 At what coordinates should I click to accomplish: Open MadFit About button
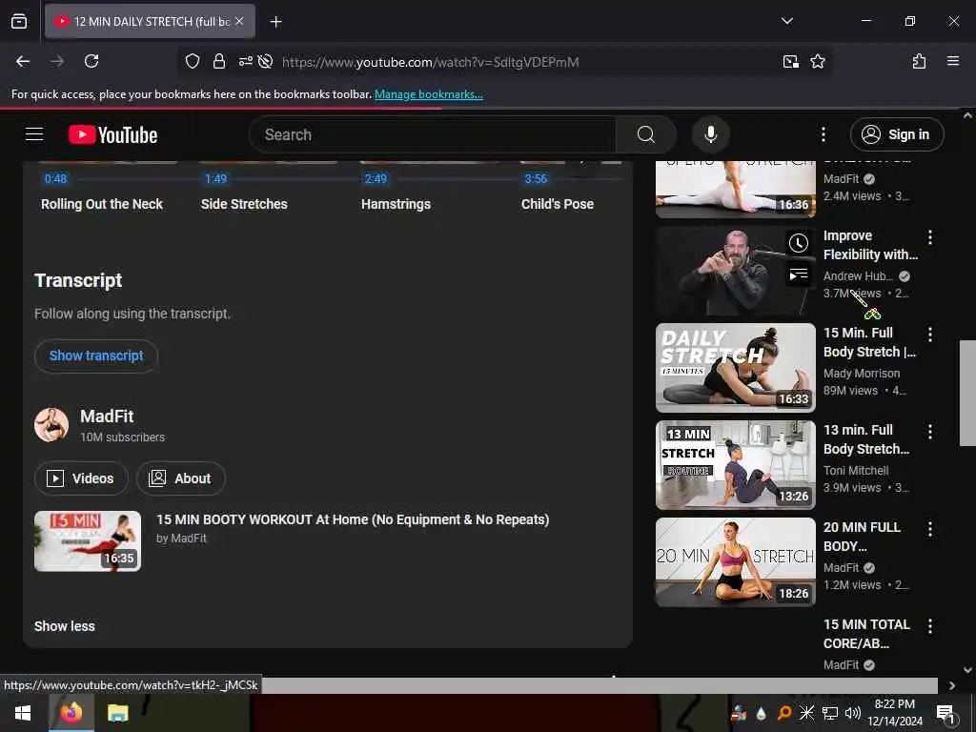(180, 478)
